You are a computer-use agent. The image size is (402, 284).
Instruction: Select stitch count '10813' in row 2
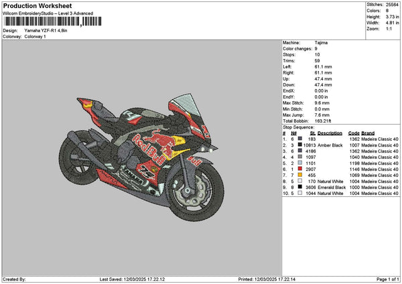[x=310, y=145]
